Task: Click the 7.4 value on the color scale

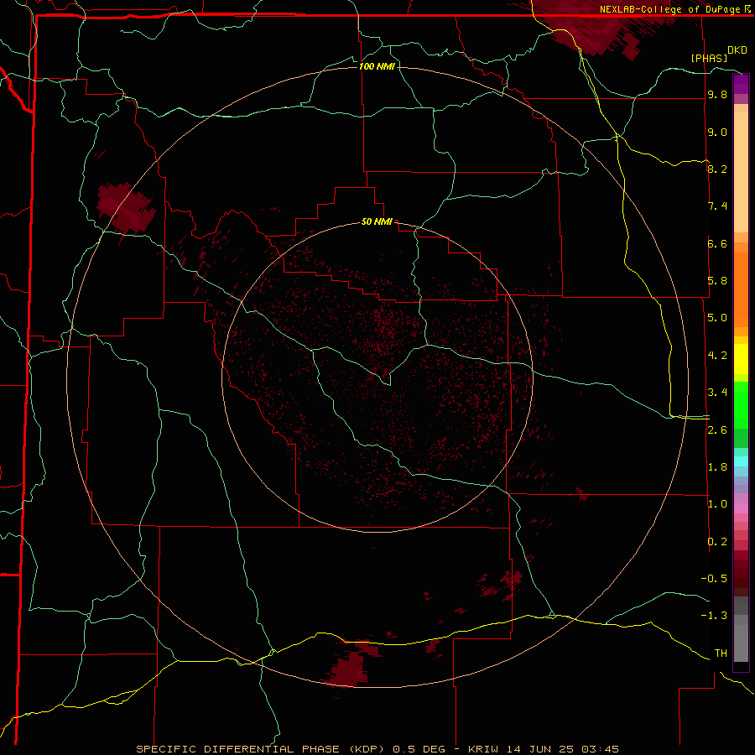Action: pos(717,206)
